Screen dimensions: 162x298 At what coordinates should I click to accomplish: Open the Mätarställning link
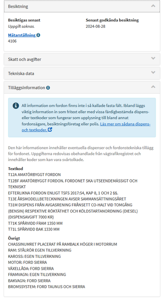(x=22, y=35)
